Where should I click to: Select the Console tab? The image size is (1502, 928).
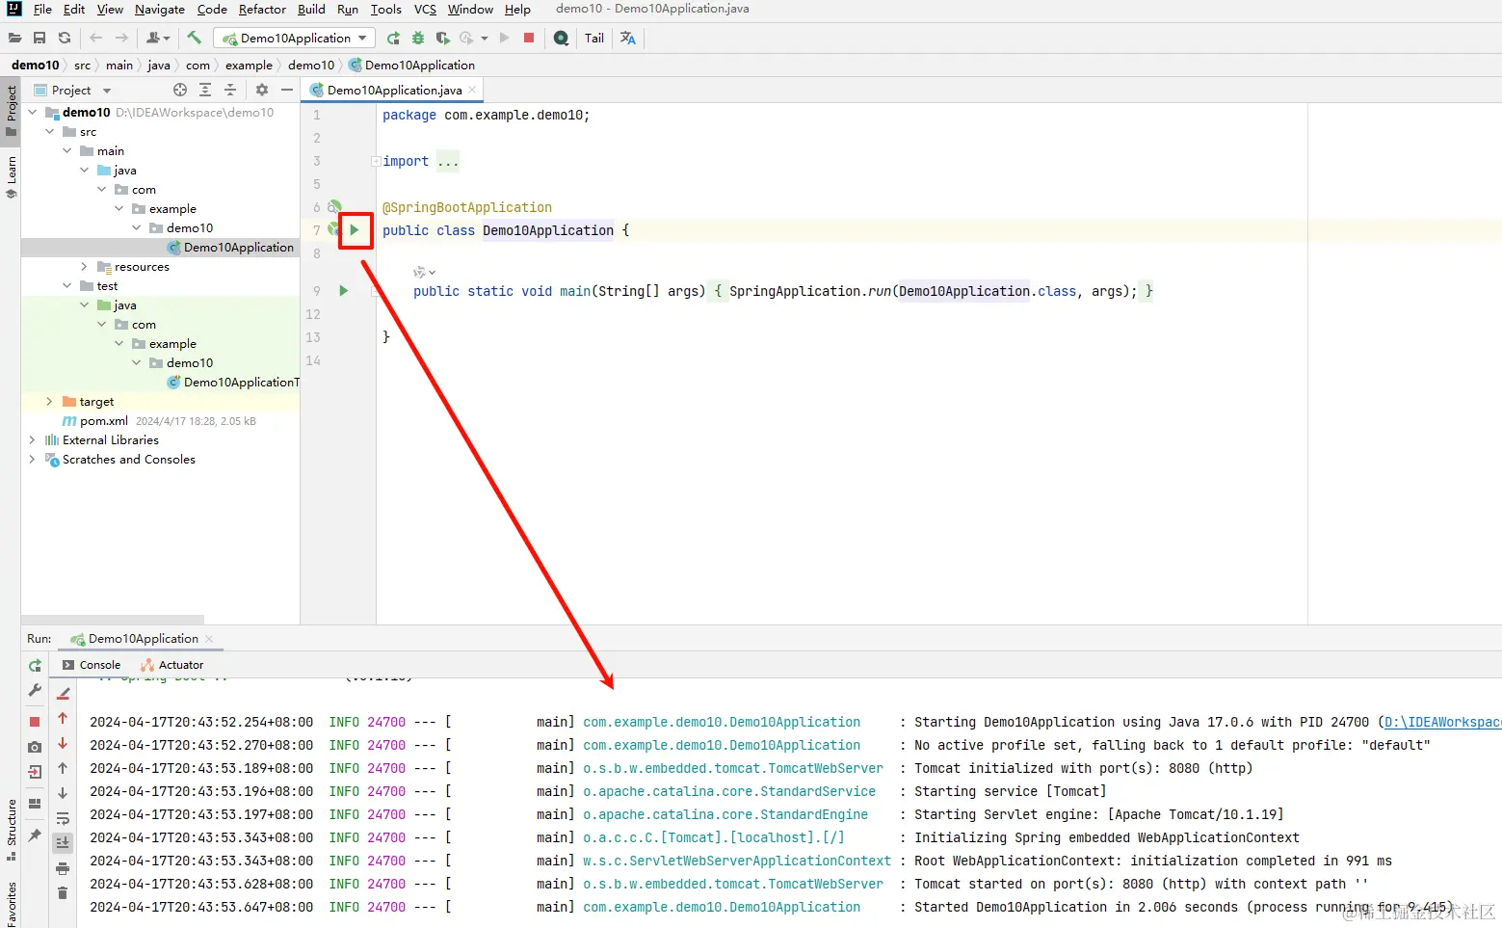click(x=92, y=665)
